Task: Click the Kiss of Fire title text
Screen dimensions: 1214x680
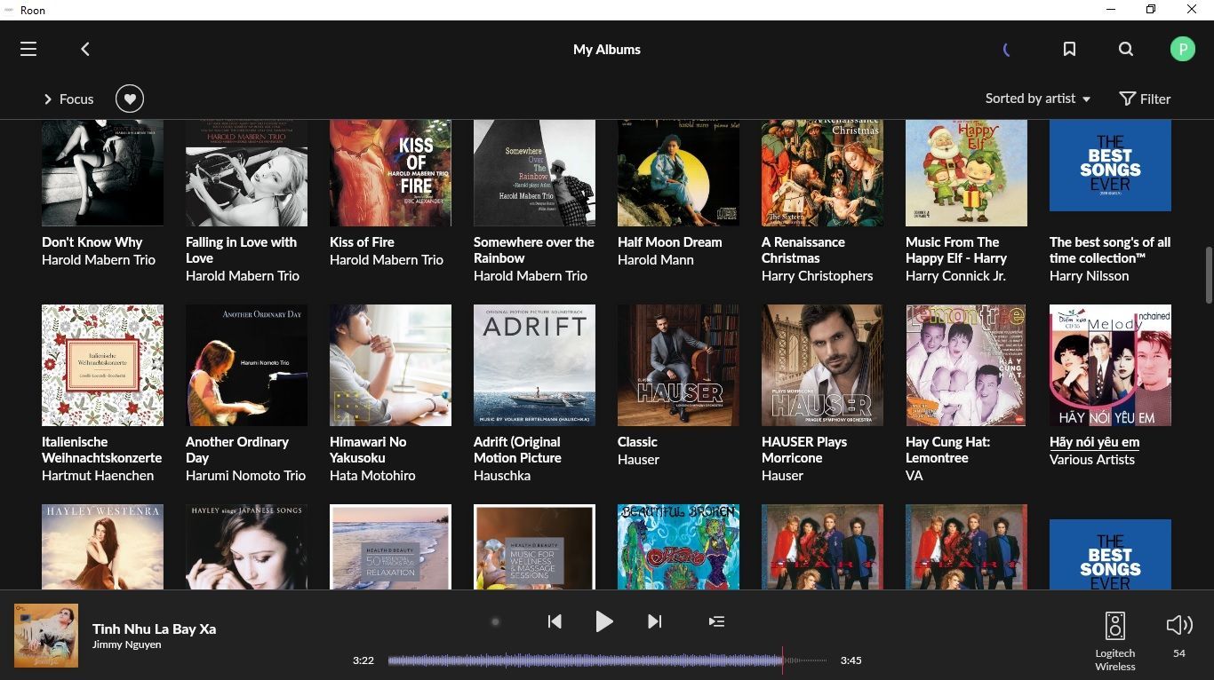Action: 362,242
